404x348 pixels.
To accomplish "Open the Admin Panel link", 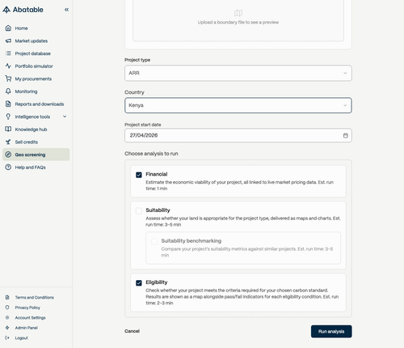I will (26, 328).
